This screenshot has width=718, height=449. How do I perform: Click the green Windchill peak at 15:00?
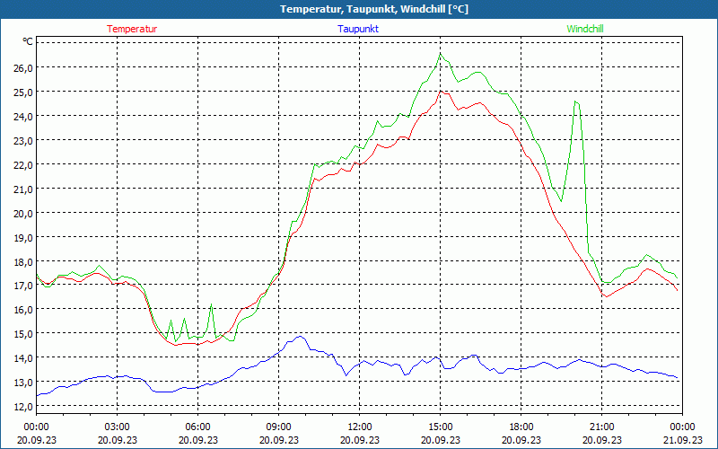point(440,54)
